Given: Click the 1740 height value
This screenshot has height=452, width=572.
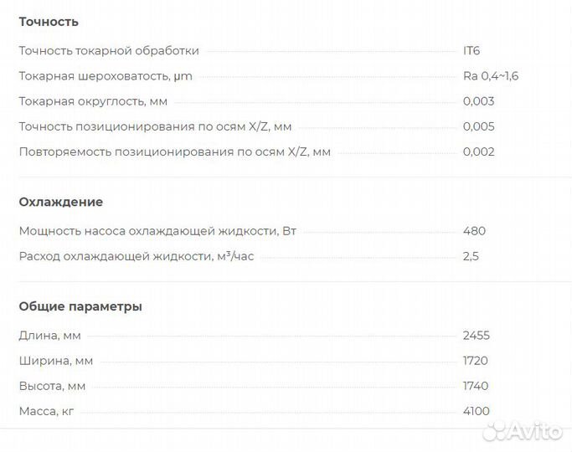Looking at the screenshot, I should click(x=475, y=386).
